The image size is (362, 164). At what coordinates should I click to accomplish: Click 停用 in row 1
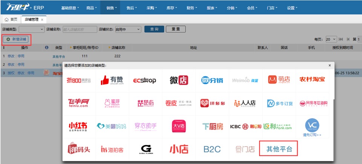tap(21, 56)
